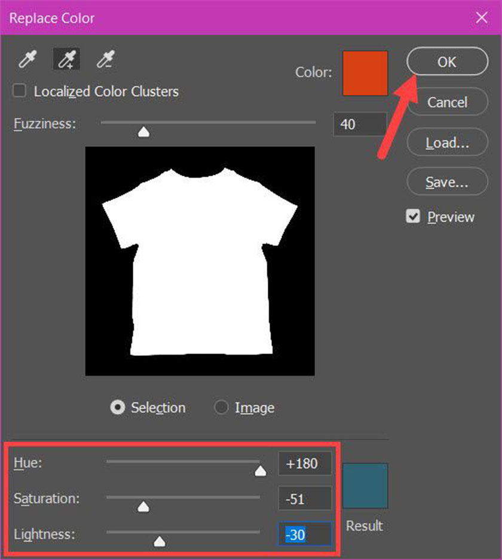Select the Eyedropper tool
Viewport: 502px width, 560px height.
click(x=28, y=59)
